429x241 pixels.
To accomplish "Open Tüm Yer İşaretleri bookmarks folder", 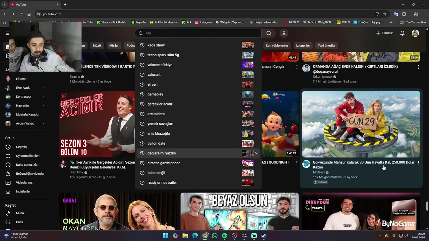I will [x=413, y=22].
